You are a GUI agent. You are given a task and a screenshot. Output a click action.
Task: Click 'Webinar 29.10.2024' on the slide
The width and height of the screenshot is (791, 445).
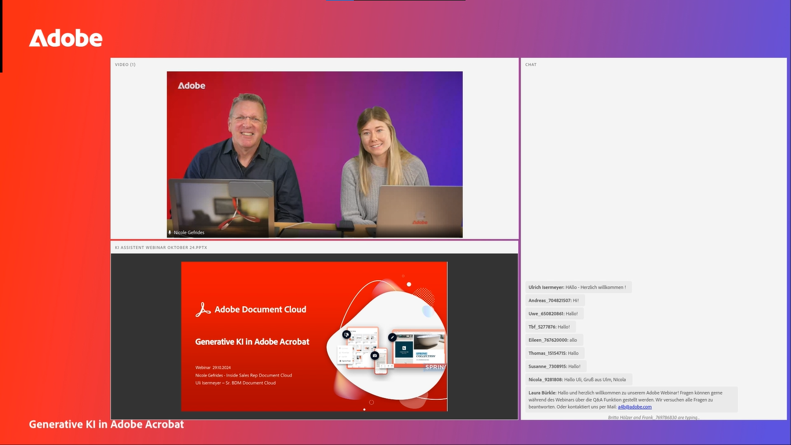tap(214, 368)
